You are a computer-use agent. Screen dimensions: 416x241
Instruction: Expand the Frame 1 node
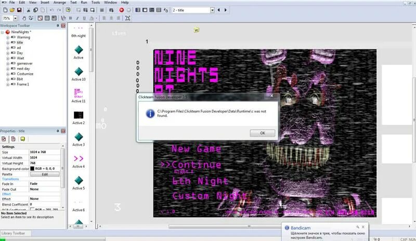(x=8, y=84)
